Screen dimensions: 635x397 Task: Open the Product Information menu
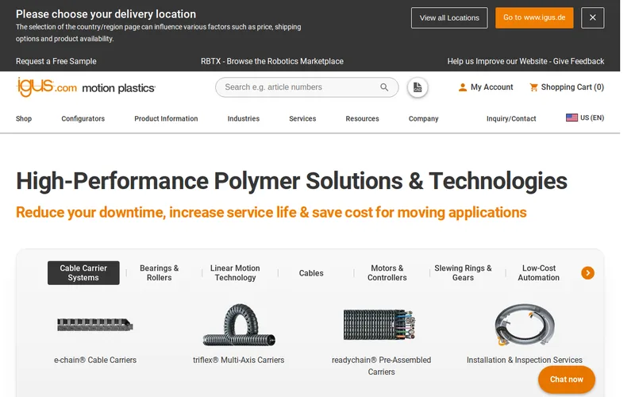coord(166,118)
